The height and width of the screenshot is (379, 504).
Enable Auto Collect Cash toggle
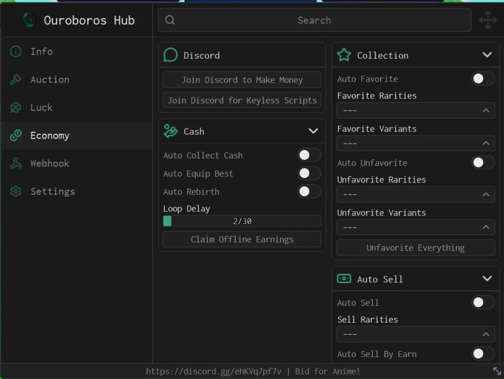tap(309, 155)
